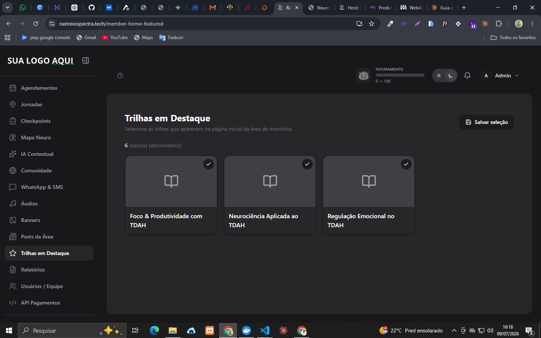Open Chrome three-dot menu
The width and height of the screenshot is (541, 338).
532,24
